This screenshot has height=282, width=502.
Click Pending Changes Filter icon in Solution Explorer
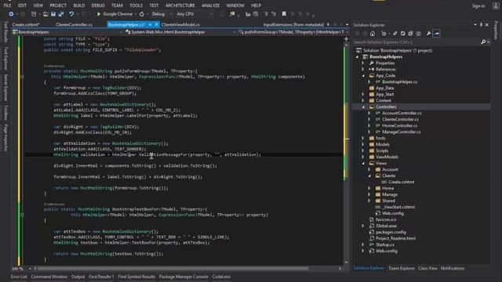point(384,34)
